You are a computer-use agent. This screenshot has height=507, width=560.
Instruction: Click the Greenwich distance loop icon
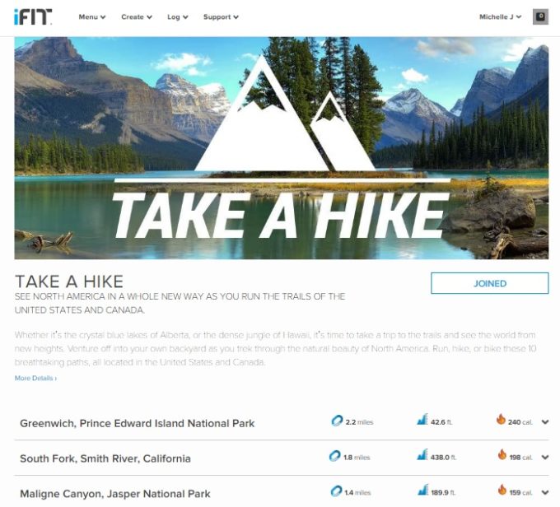(337, 421)
